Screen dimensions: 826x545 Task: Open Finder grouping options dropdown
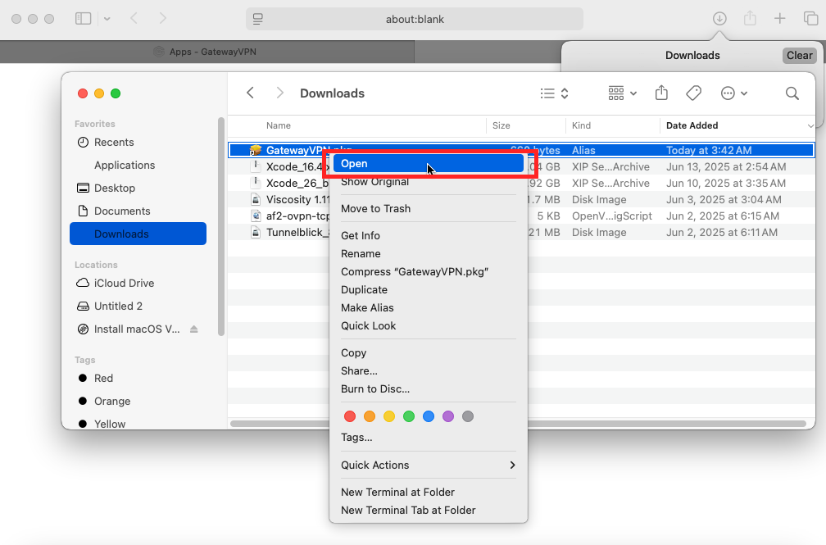[622, 93]
